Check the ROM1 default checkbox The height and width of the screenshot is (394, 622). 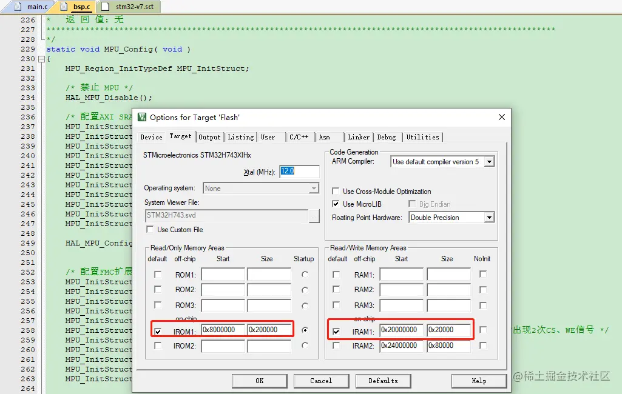(158, 275)
